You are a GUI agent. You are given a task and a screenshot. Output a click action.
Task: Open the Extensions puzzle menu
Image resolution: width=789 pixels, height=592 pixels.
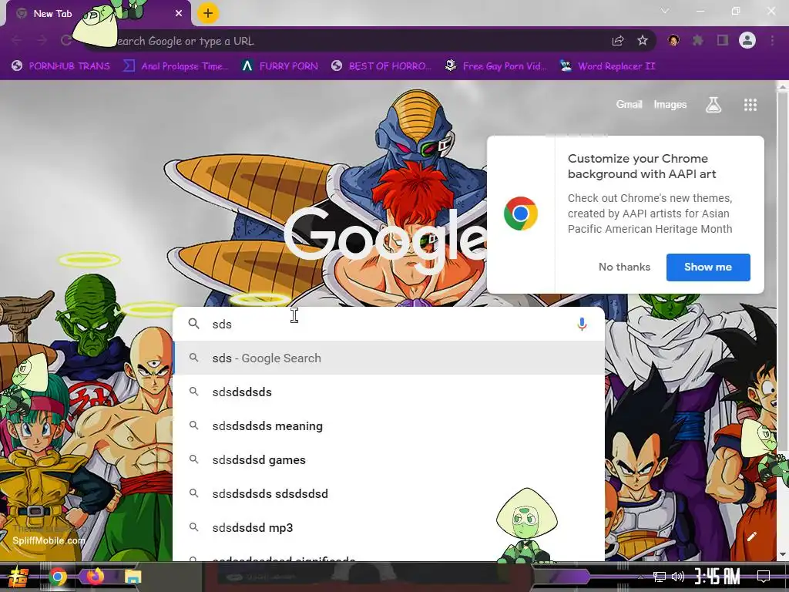click(x=698, y=41)
